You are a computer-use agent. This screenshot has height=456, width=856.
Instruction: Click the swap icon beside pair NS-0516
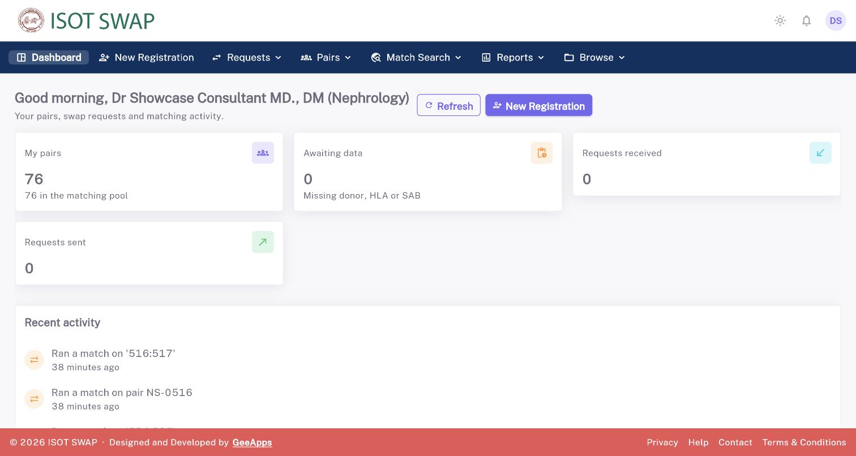(x=34, y=399)
